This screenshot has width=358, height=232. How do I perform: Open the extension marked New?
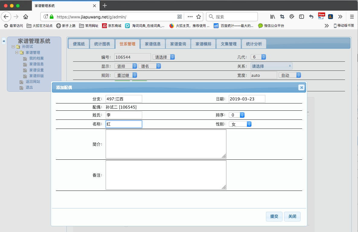click(321, 16)
